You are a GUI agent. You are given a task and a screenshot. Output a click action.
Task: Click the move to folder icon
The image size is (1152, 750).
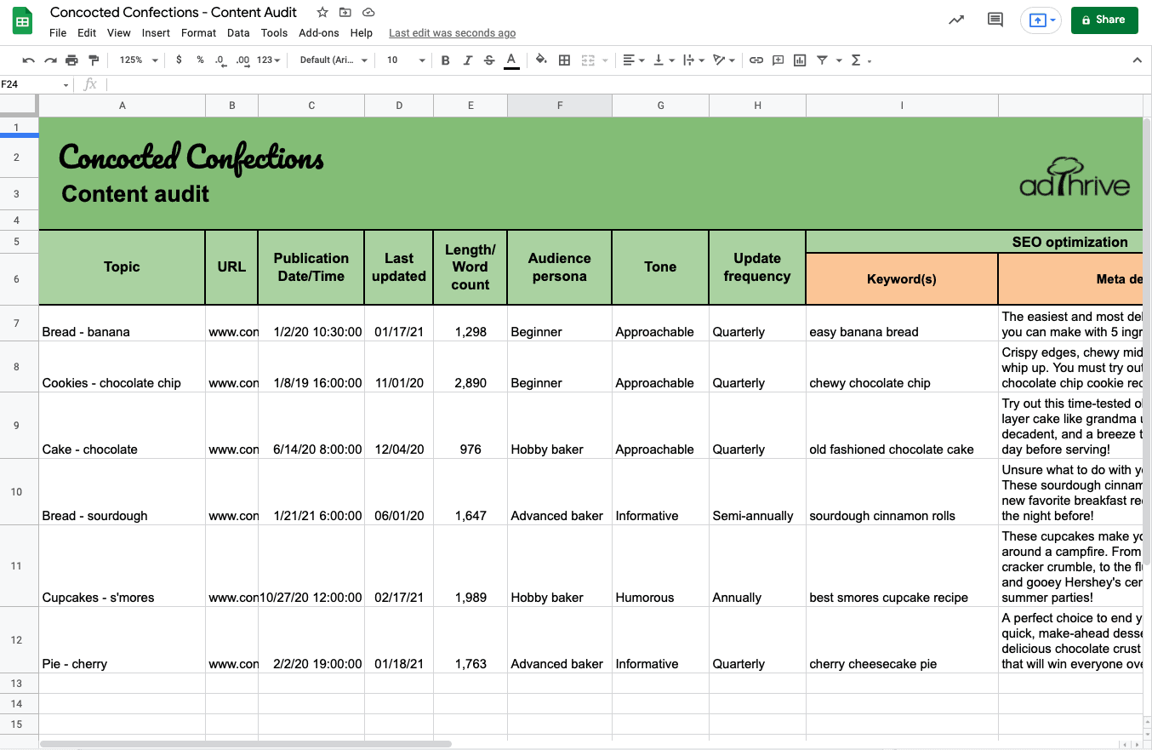click(x=345, y=12)
